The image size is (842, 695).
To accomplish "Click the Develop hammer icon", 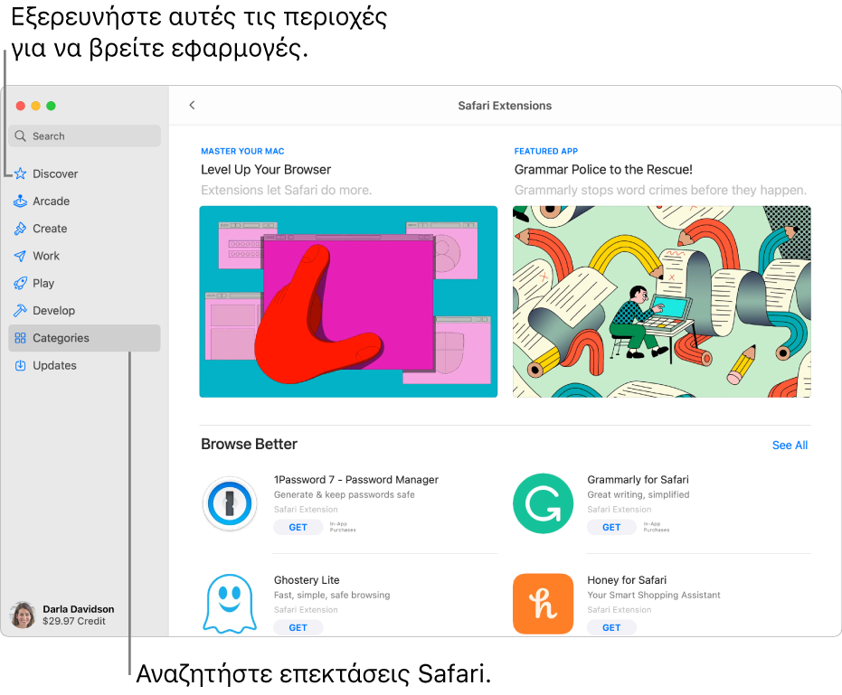I will pos(21,310).
